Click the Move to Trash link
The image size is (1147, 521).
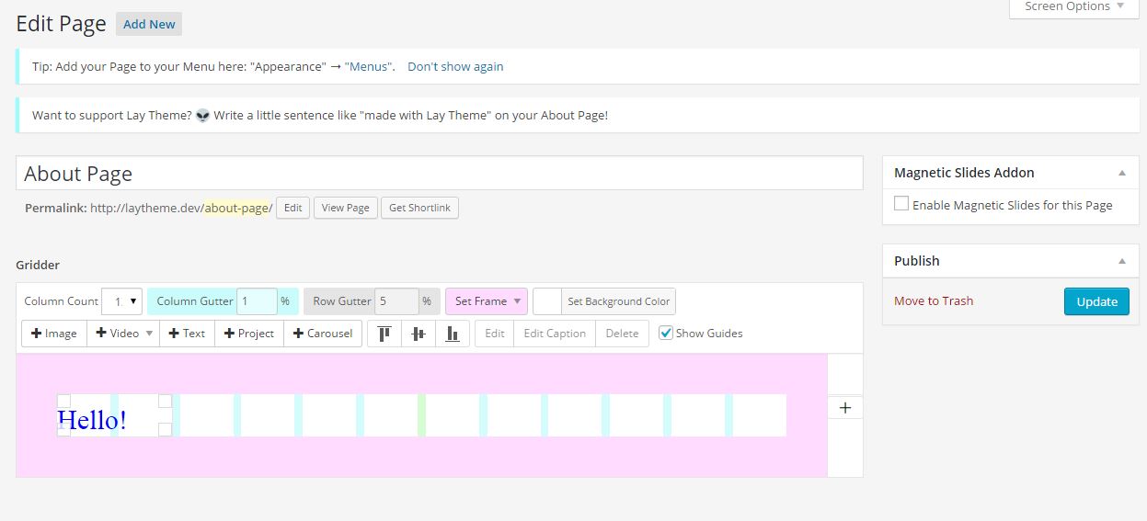pyautogui.click(x=934, y=301)
